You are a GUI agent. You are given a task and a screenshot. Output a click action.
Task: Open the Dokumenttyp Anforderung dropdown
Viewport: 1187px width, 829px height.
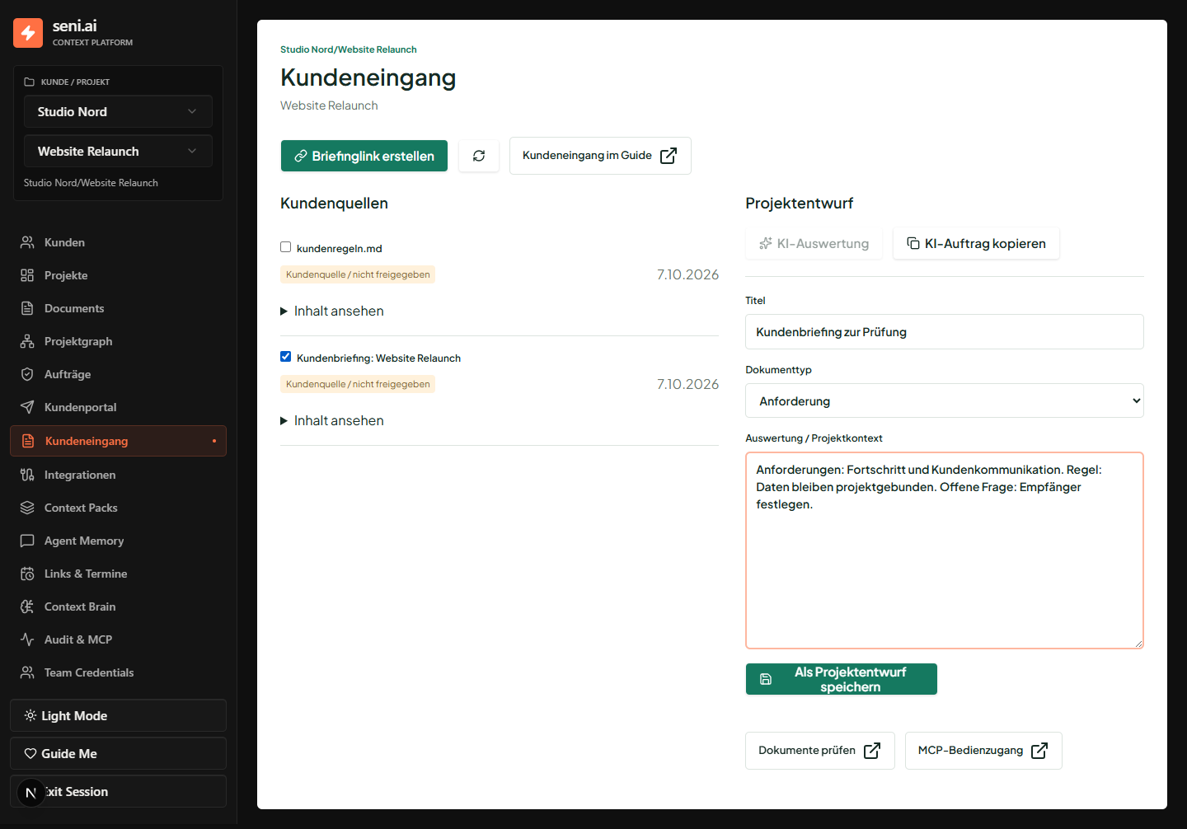coord(945,401)
